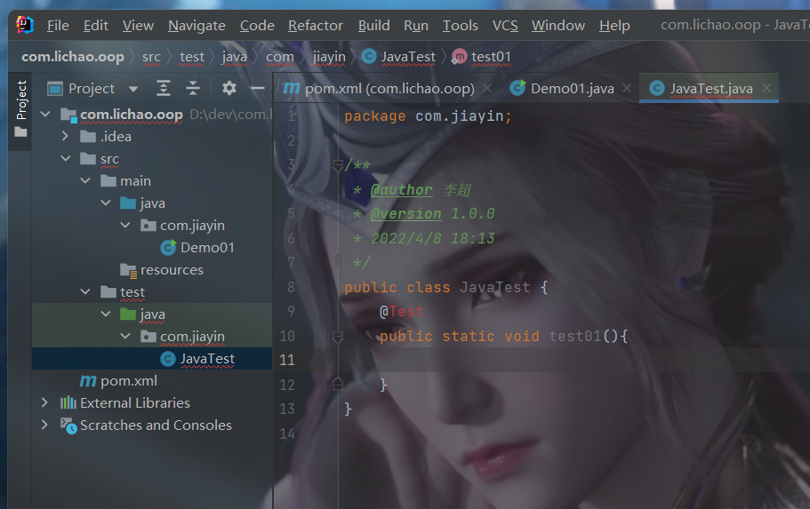Collapse com.jiayin package under main
This screenshot has height=509, width=810.
[125, 225]
